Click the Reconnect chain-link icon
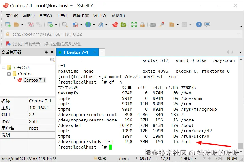244x162 pixels. (x=39, y=25)
